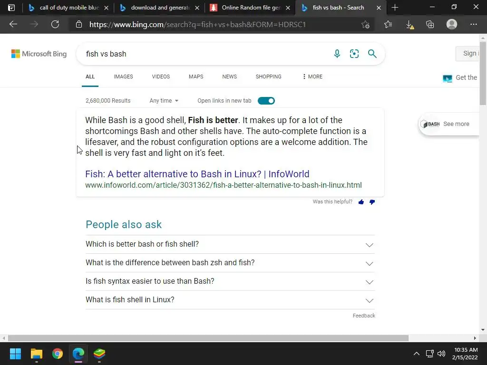The width and height of the screenshot is (487, 365).
Task: Open BlueStacks from the taskbar
Action: (x=99, y=354)
